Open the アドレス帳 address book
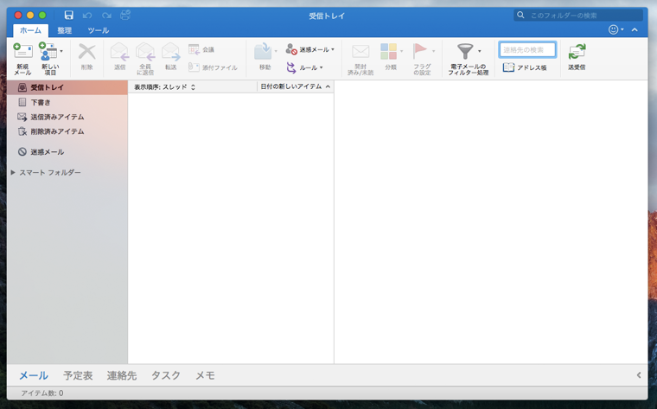The height and width of the screenshot is (409, 657). click(x=525, y=67)
